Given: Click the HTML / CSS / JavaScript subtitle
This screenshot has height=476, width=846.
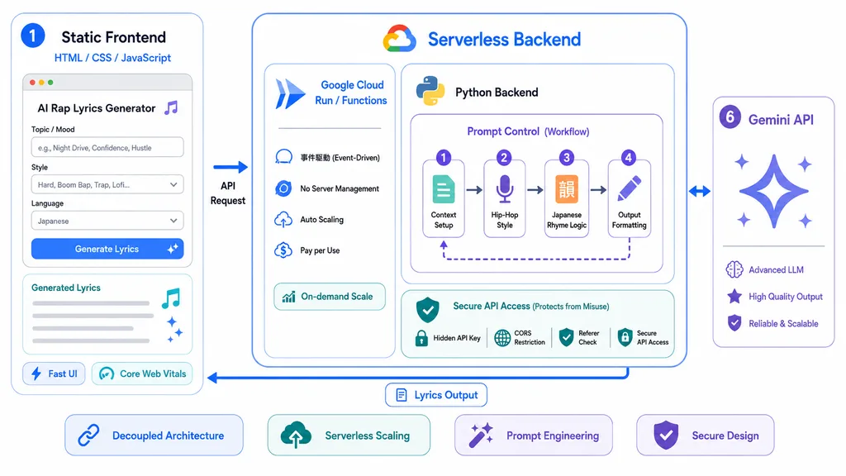Looking at the screenshot, I should tap(112, 58).
